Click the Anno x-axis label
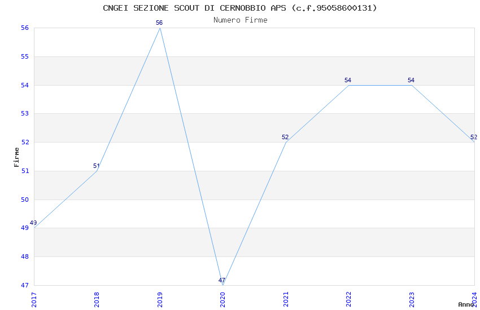 pos(466,304)
